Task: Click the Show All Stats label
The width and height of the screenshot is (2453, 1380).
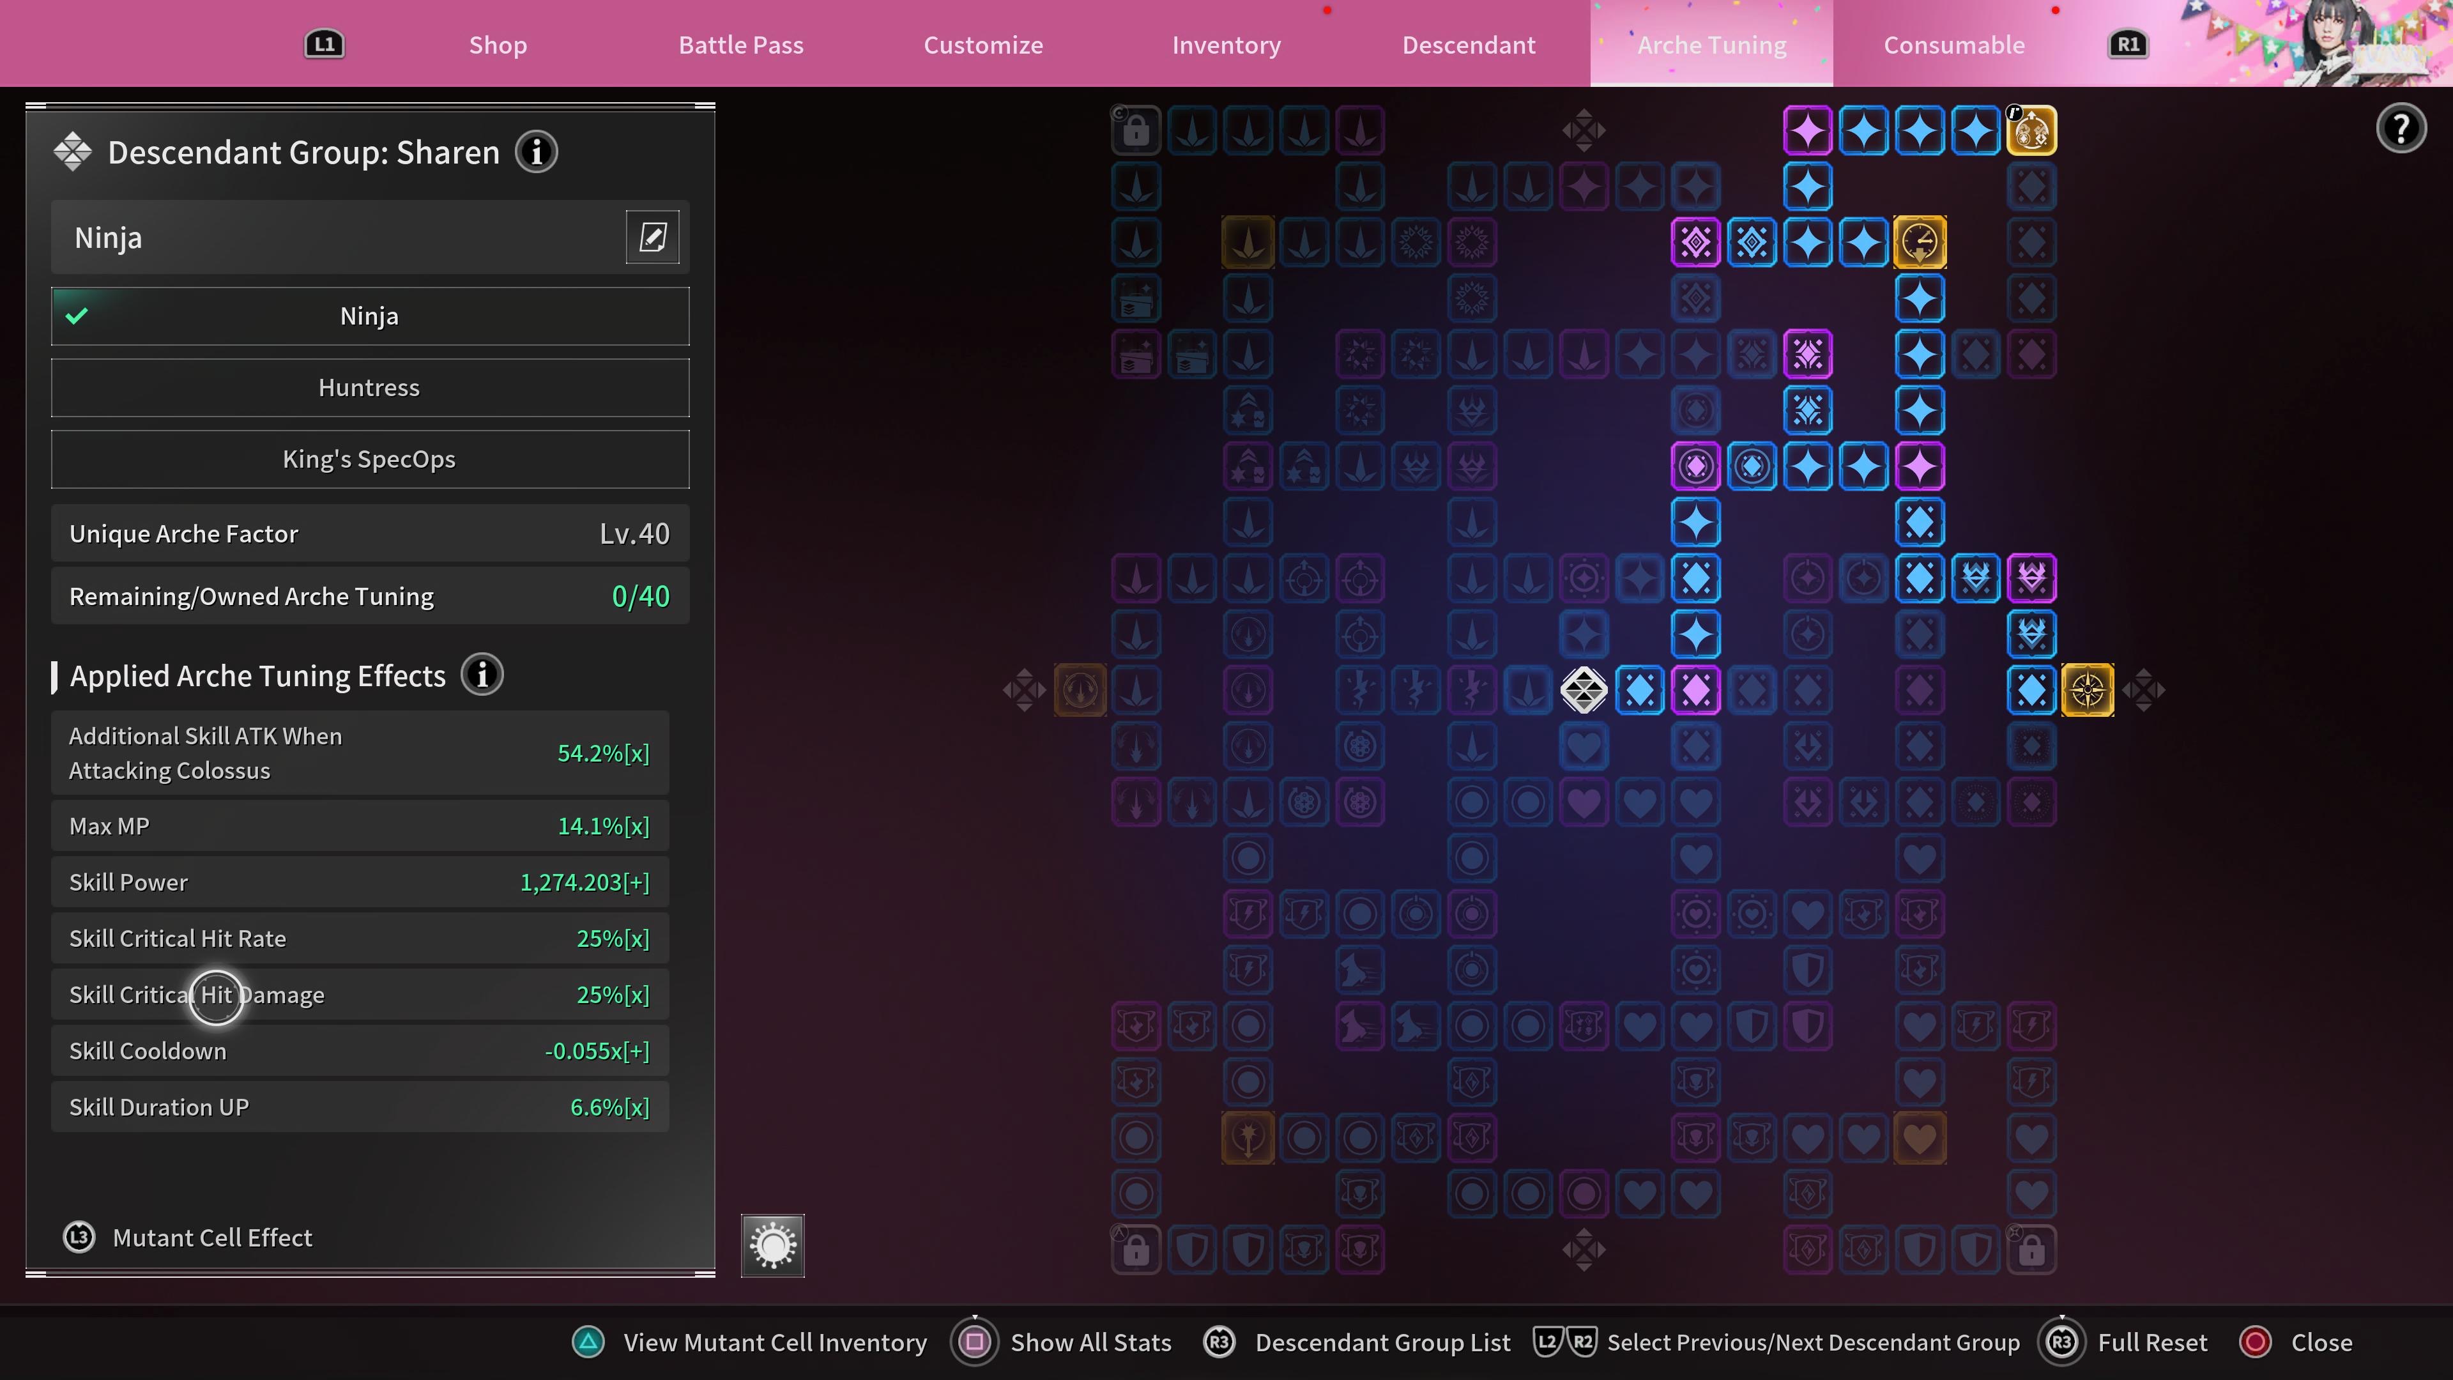Action: pyautogui.click(x=1090, y=1342)
